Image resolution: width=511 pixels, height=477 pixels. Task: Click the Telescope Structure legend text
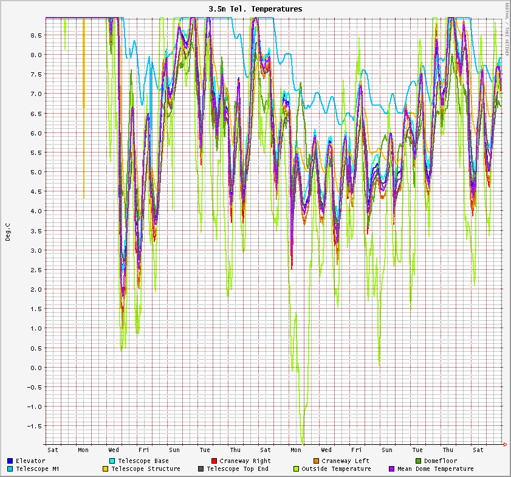point(146,468)
